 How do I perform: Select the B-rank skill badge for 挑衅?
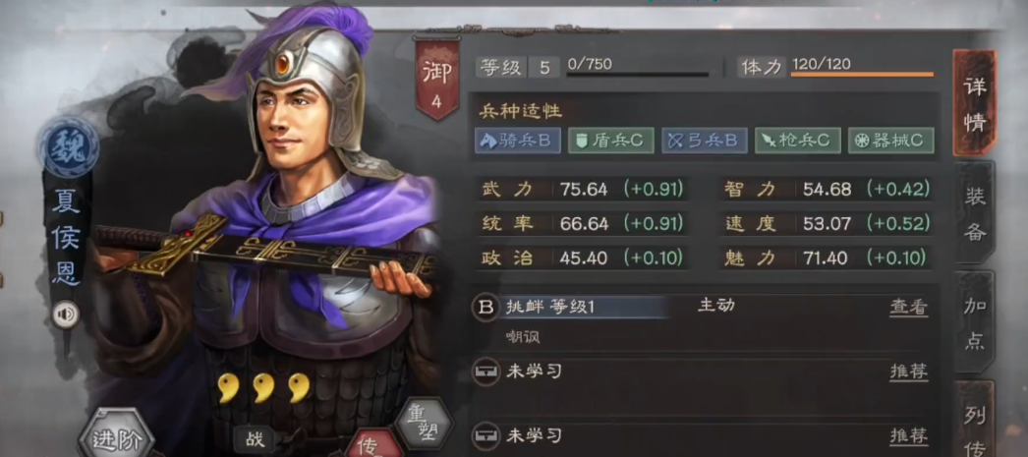coord(485,308)
